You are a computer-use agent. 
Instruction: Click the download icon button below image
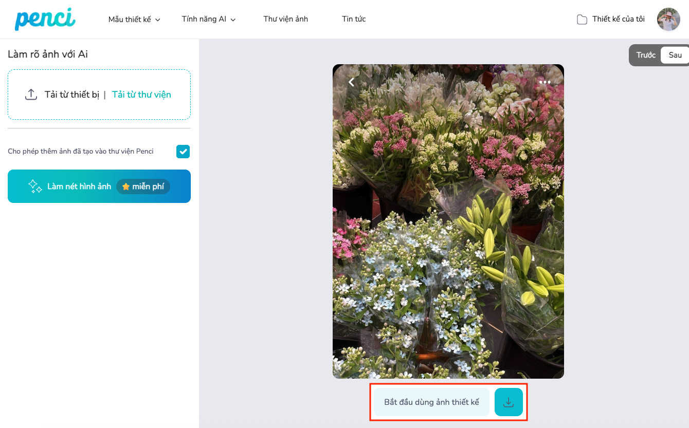point(509,402)
